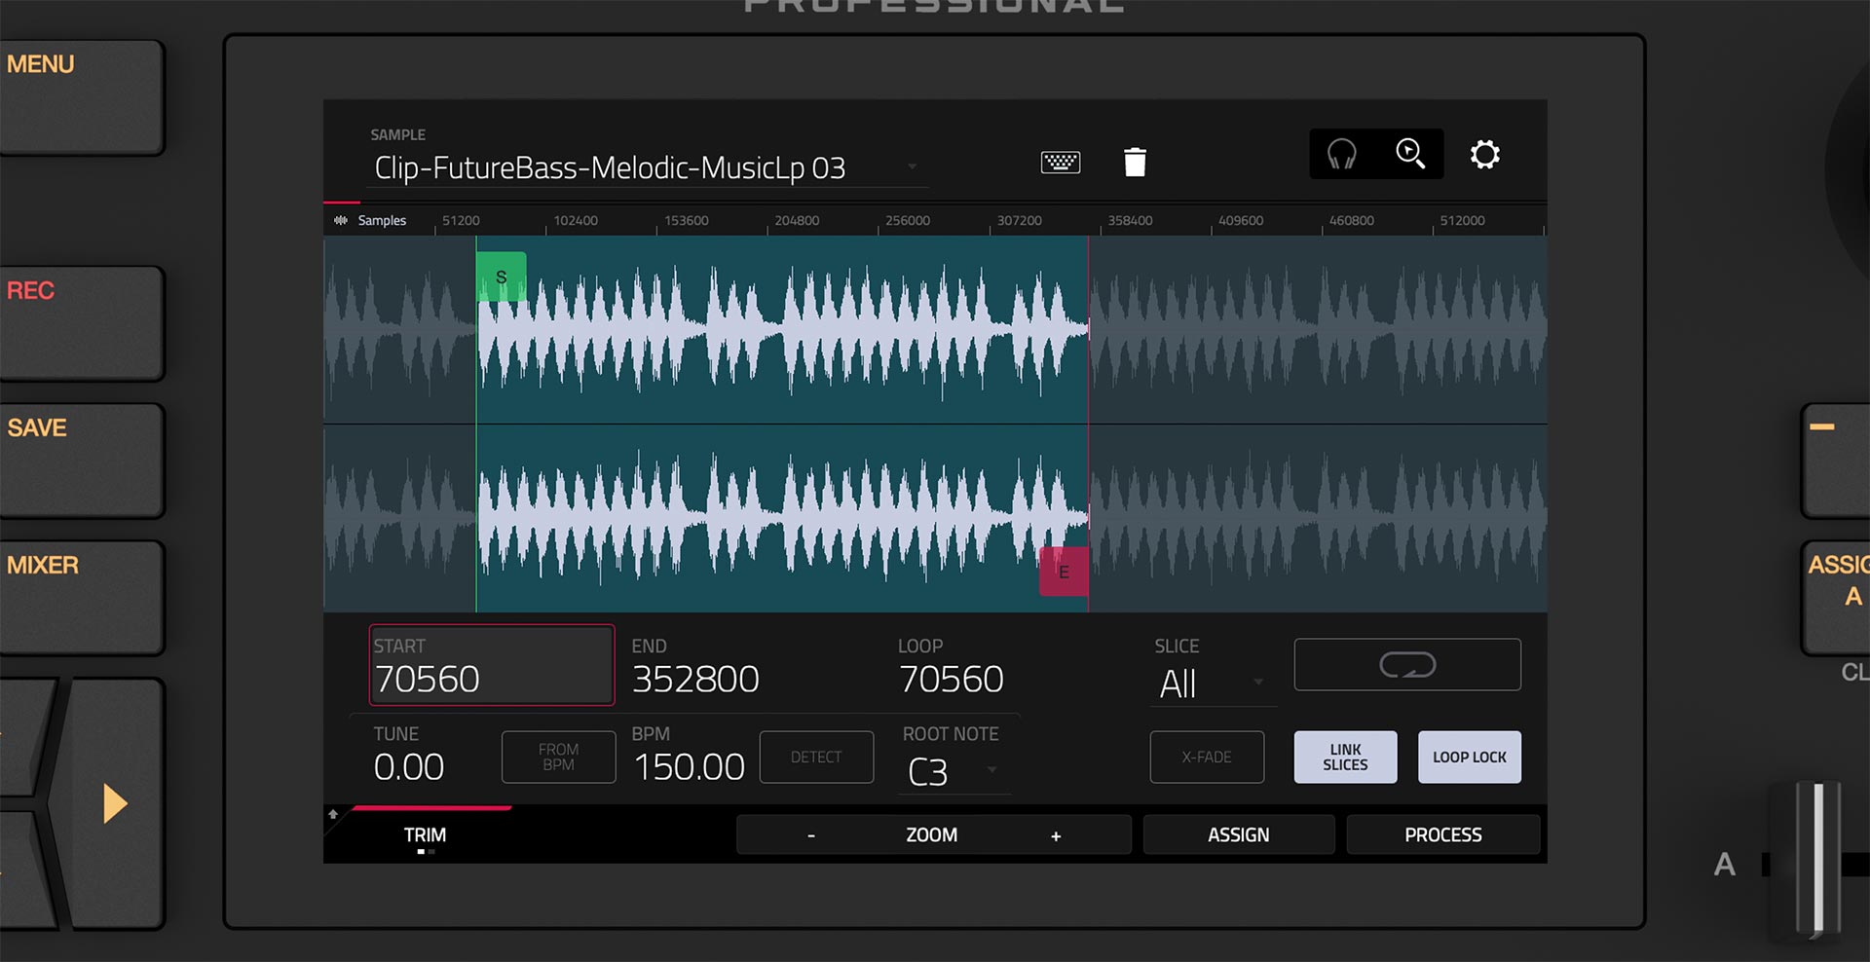Image resolution: width=1870 pixels, height=962 pixels.
Task: Click the keyboard icon next to sample name
Action: click(x=1060, y=162)
